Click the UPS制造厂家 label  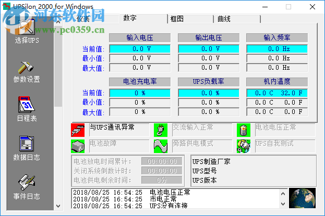click(211, 161)
